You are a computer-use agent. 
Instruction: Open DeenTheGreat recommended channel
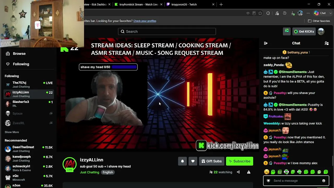click(x=29, y=149)
